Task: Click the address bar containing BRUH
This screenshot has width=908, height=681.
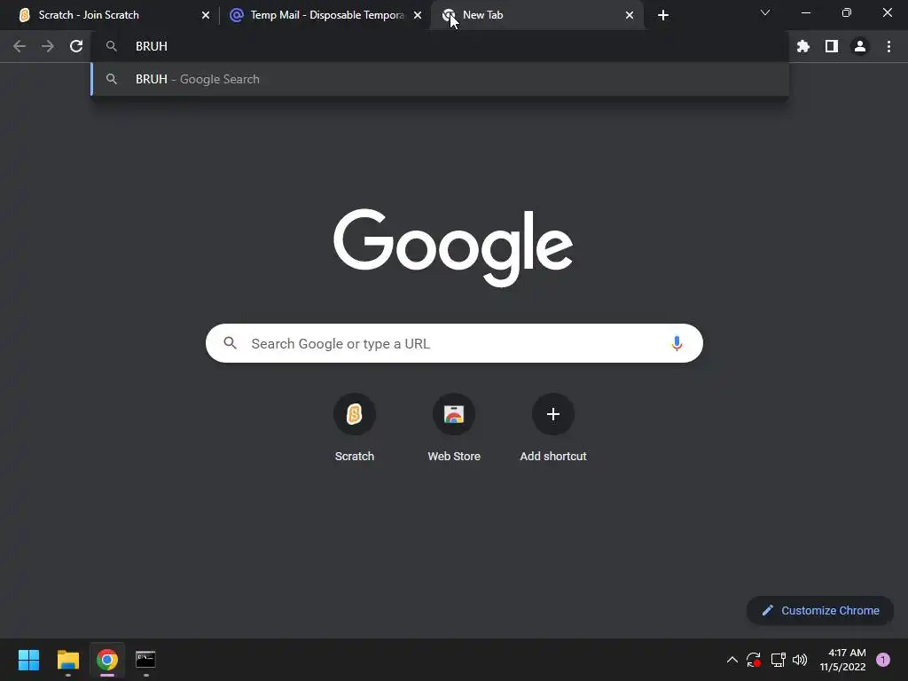Action: point(440,46)
